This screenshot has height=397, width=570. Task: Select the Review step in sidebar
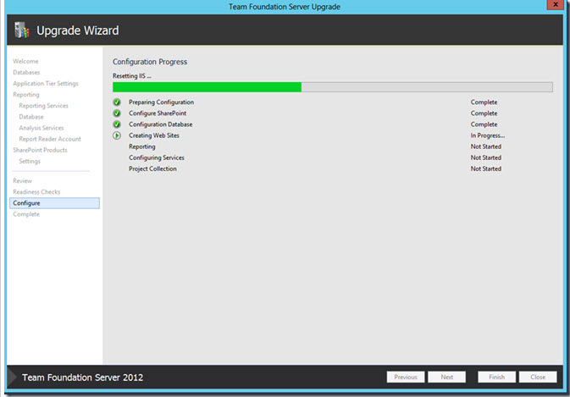point(23,180)
